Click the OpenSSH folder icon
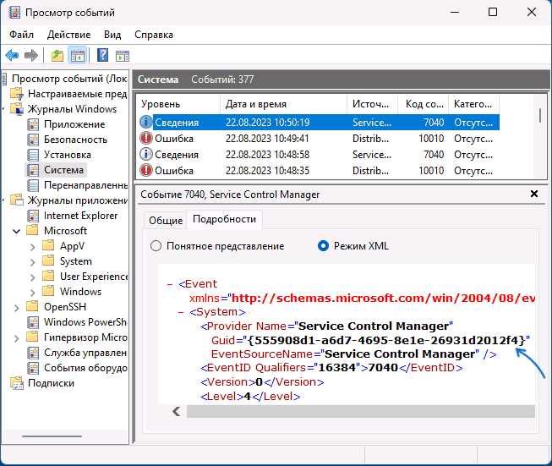 (32, 306)
